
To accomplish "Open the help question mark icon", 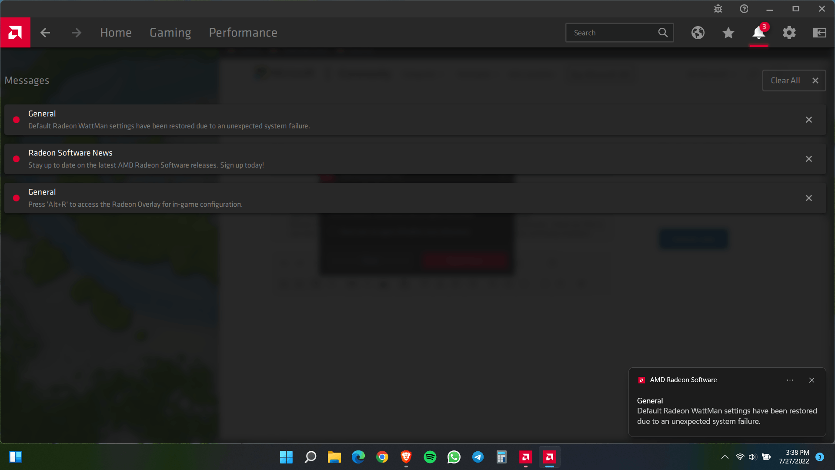I will pyautogui.click(x=744, y=9).
